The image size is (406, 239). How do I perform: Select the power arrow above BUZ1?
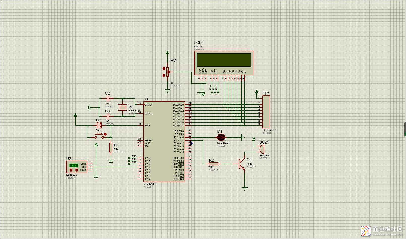click(x=254, y=139)
